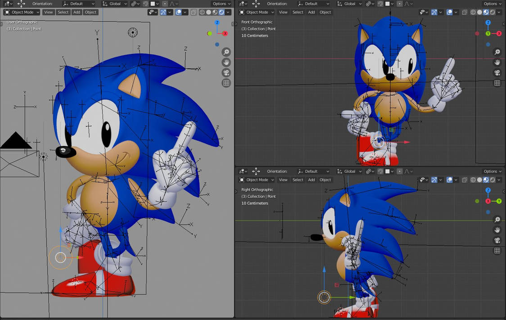Screen dimensions: 506x320
Task: Select Move tool icon in Front Orthographic header
Action: click(256, 4)
